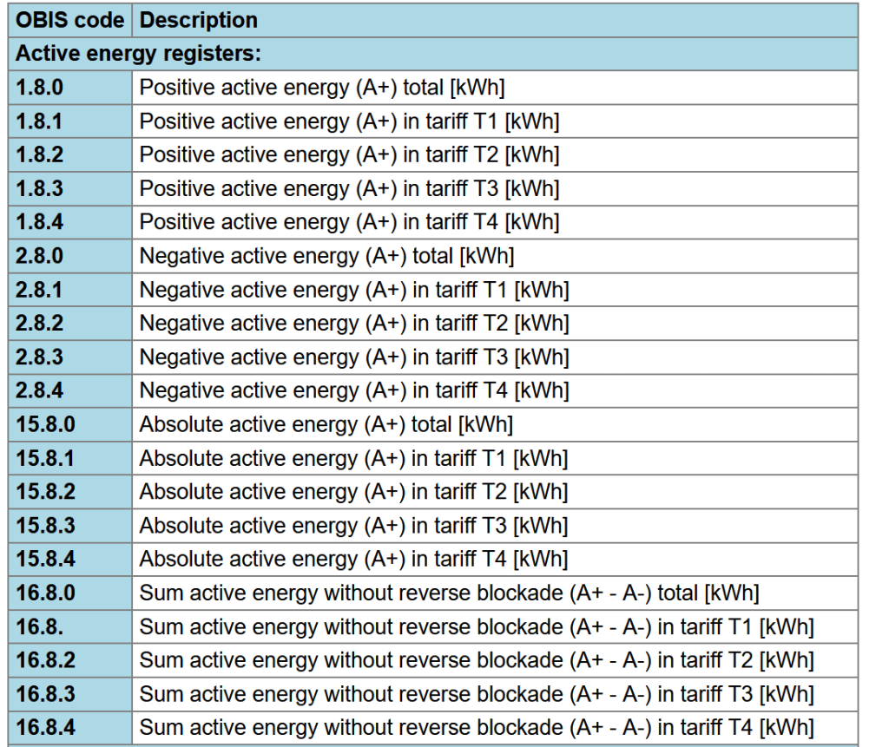
Task: Click the incomplete OBIS code 16.8. cell
Action: 70,627
